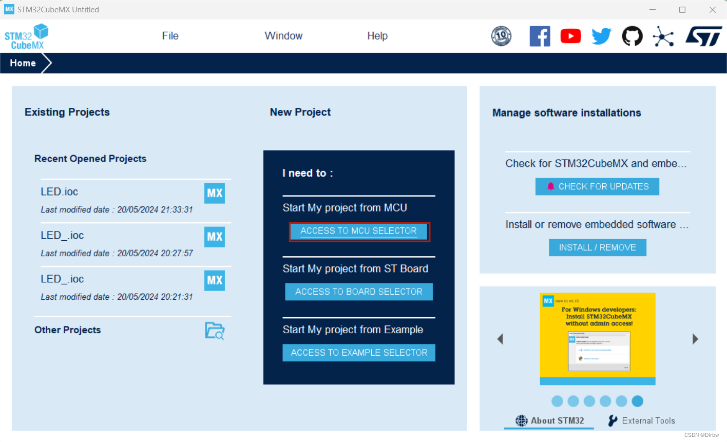Image resolution: width=727 pixels, height=442 pixels.
Task: Click Start My project from Example text
Action: (353, 330)
